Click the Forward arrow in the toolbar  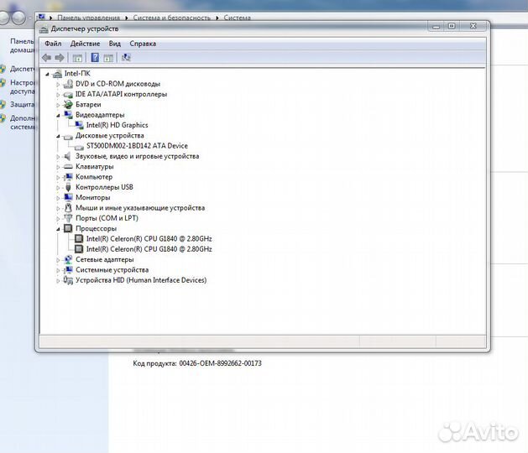(60, 58)
